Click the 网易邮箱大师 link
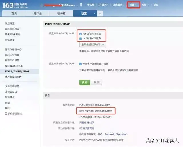The height and width of the screenshot is (147, 183). 86,122
